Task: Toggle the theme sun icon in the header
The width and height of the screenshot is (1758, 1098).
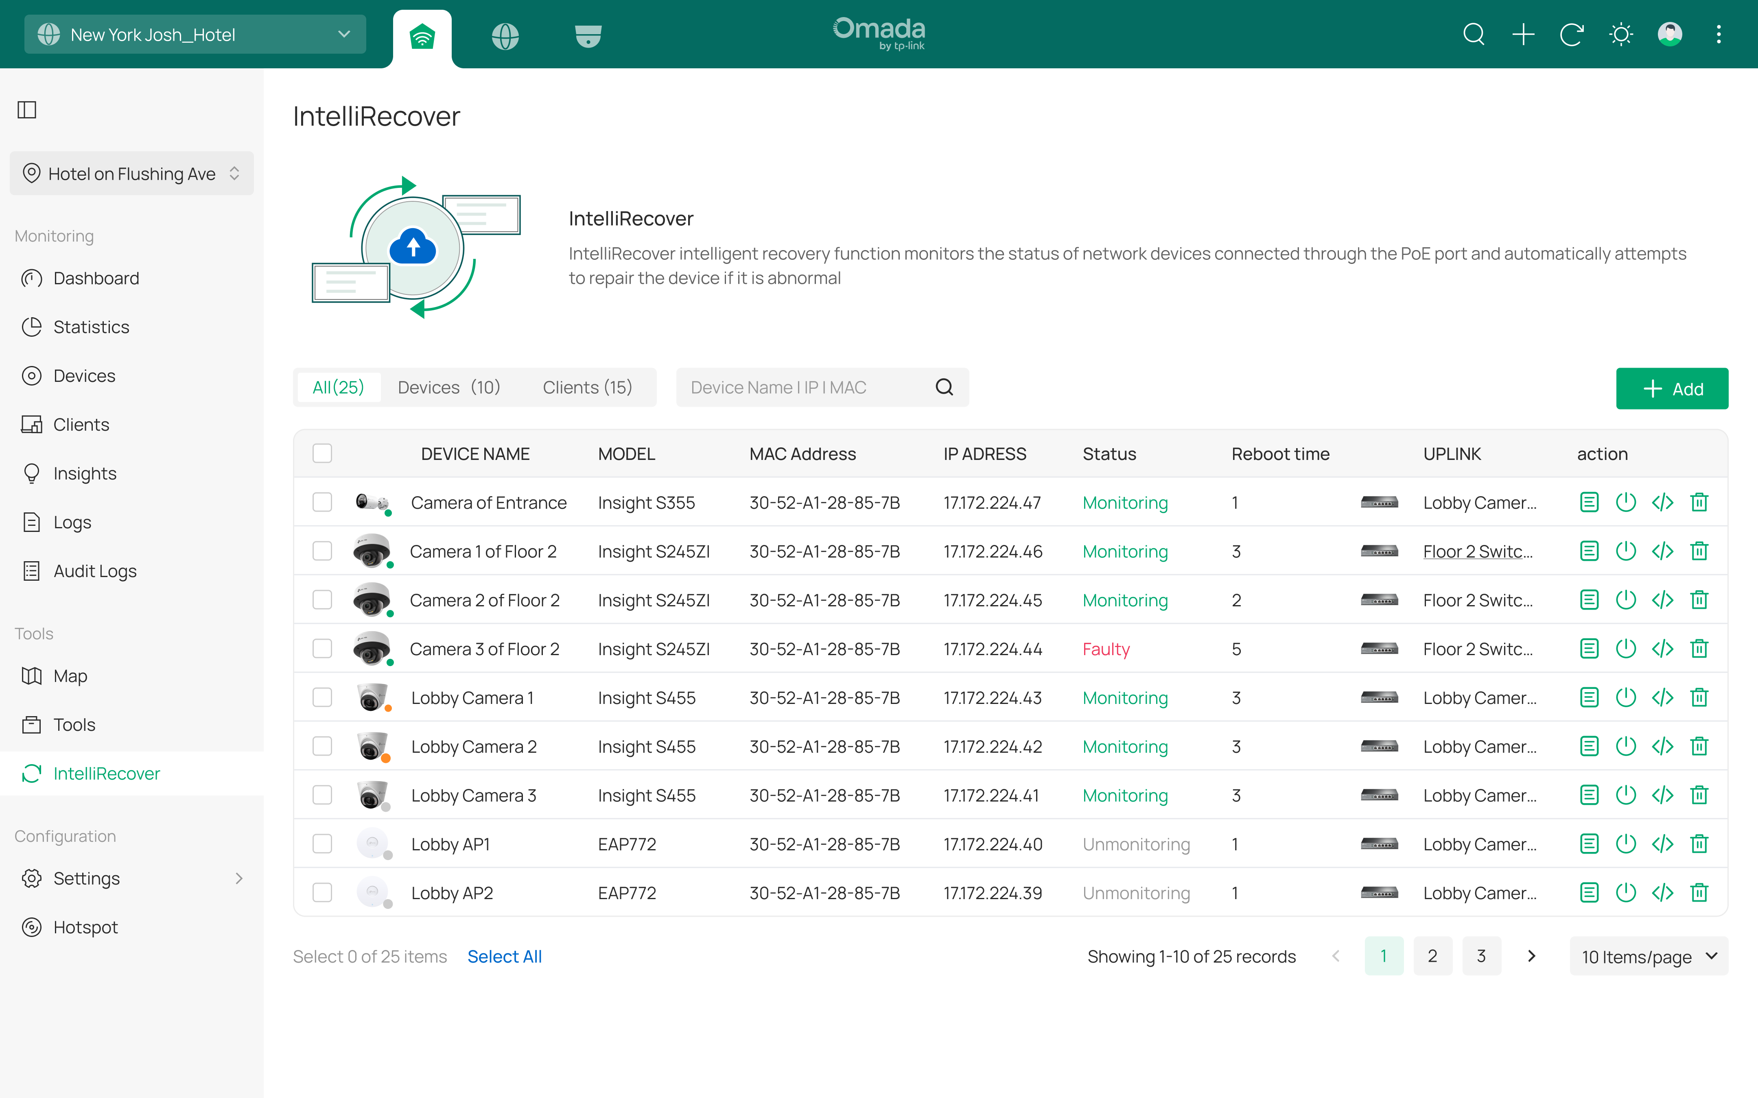Action: click(x=1621, y=34)
